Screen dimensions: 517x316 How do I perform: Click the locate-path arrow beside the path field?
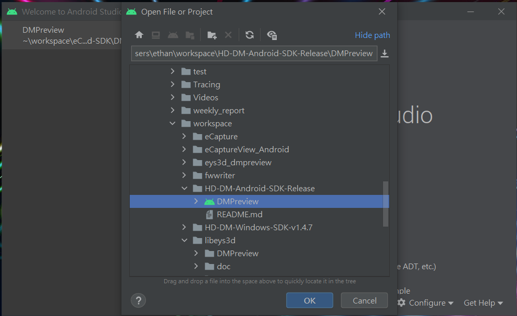[x=385, y=53]
